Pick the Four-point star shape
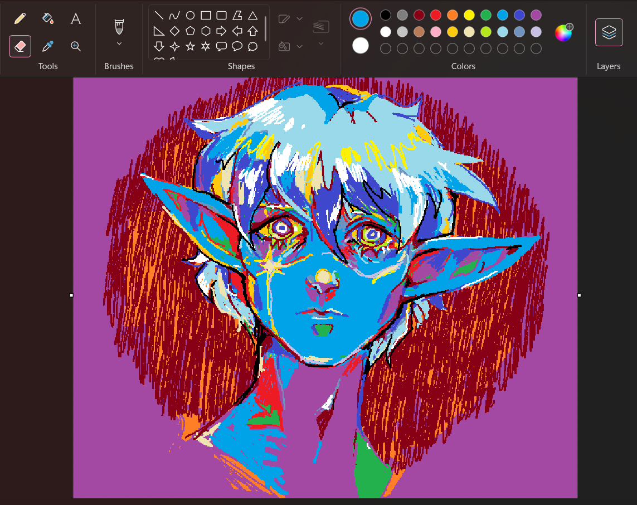This screenshot has height=505, width=637. tap(174, 46)
